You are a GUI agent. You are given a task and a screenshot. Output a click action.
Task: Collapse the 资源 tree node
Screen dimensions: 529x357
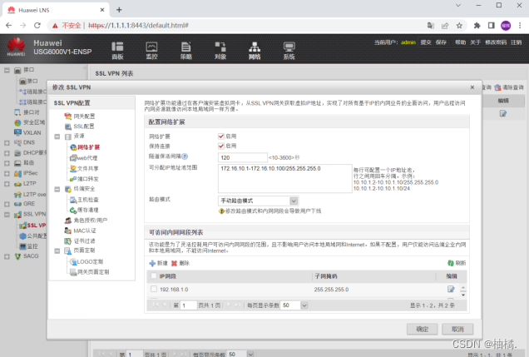(x=57, y=136)
